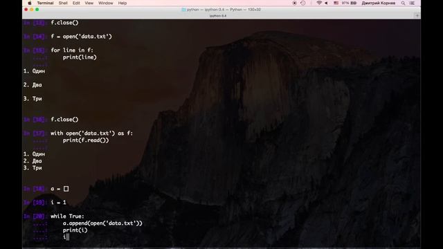Screen dimensions: 443x249
Task: Open the View menu
Action: click(x=89, y=3)
